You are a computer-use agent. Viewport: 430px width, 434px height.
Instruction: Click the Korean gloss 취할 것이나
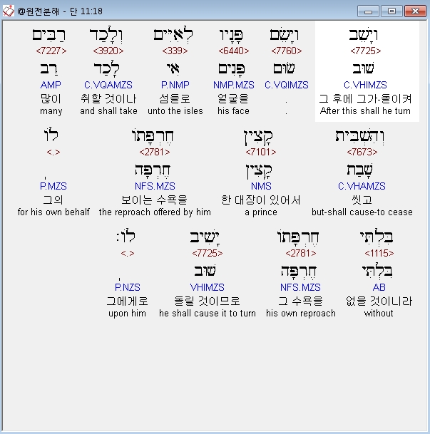coord(108,99)
